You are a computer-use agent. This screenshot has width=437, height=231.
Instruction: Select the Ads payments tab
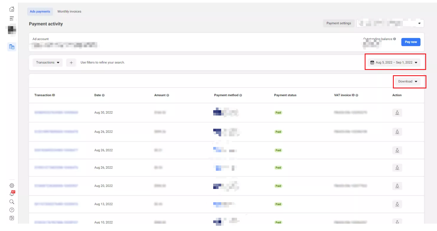40,11
